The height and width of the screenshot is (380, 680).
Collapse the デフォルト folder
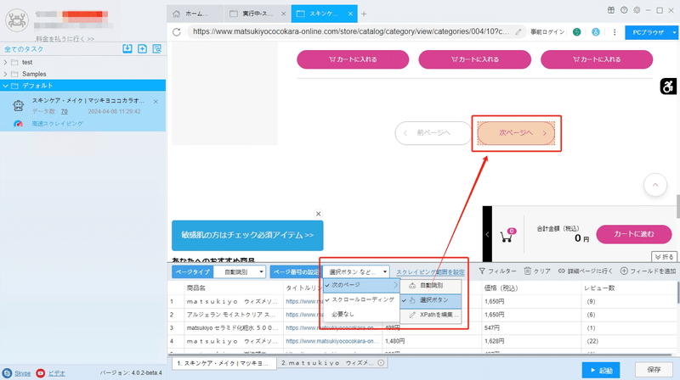pos(5,86)
